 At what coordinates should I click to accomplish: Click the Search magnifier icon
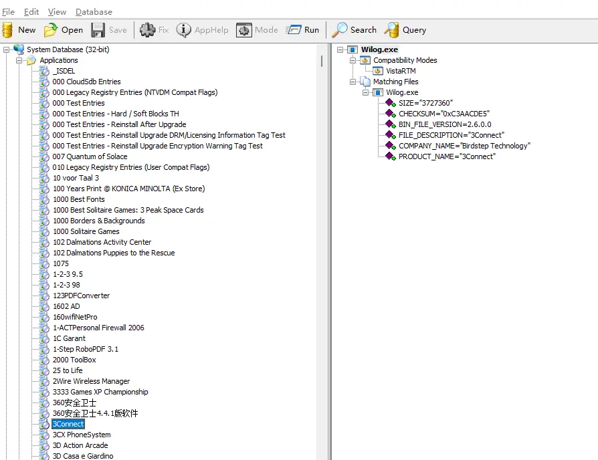click(x=339, y=29)
